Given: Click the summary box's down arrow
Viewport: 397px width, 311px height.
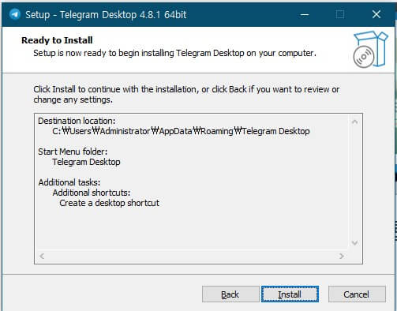Looking at the screenshot, I should click(354, 242).
